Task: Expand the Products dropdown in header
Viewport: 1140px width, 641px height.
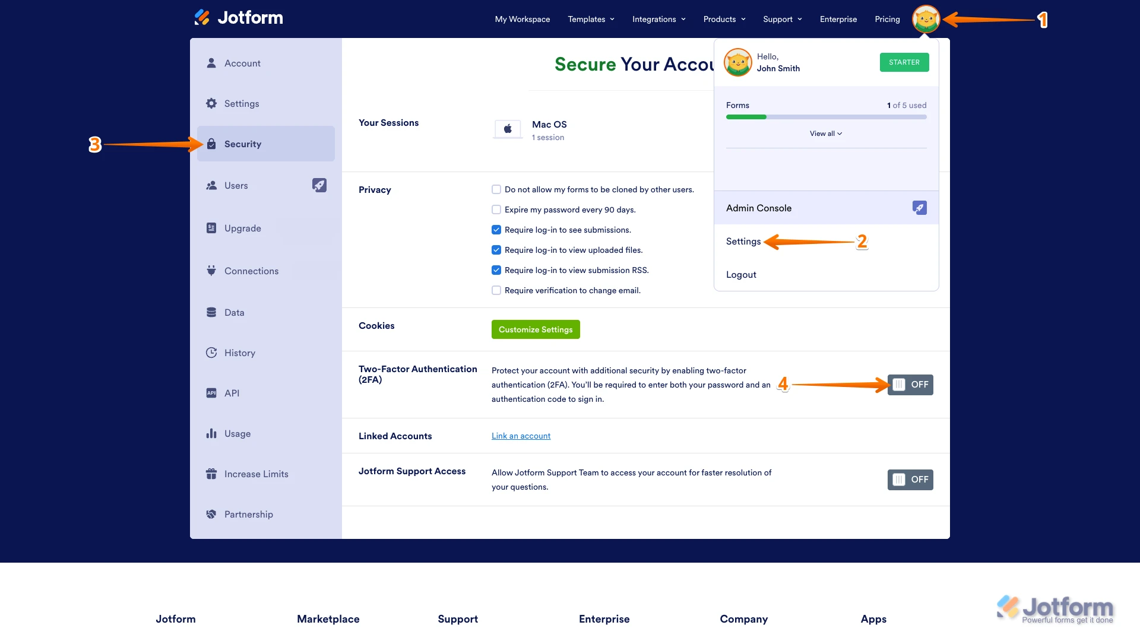Action: (724, 19)
